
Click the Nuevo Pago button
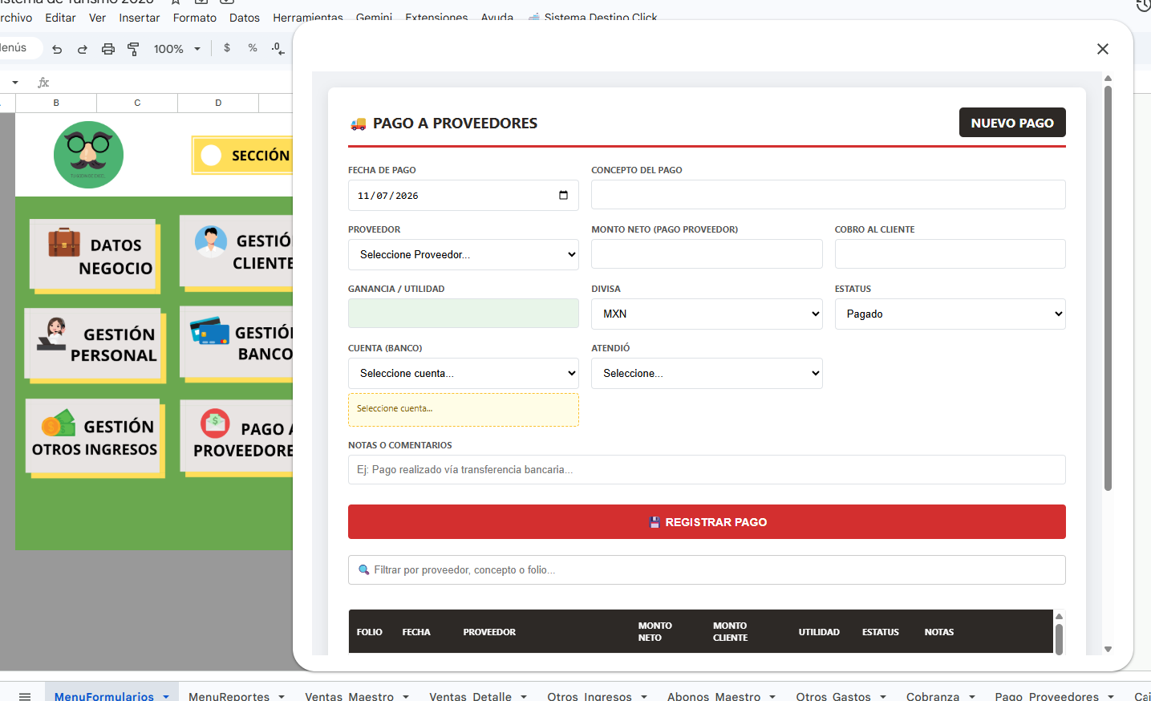point(1012,123)
